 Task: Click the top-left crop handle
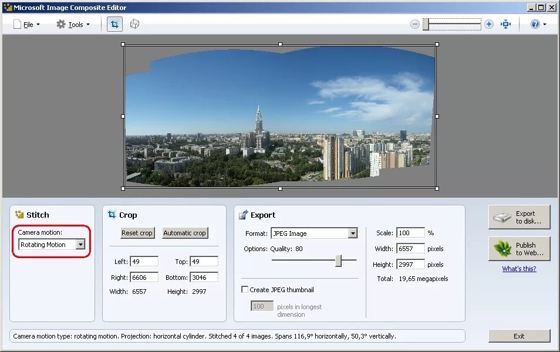(x=123, y=44)
